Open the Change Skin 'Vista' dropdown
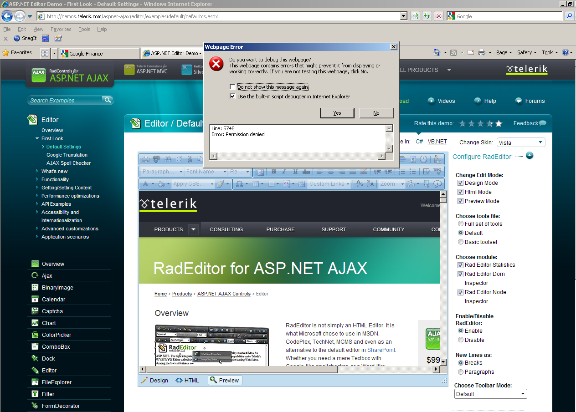 (x=521, y=142)
